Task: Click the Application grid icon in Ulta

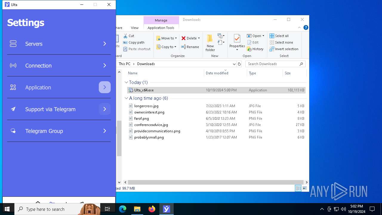Action: [13, 87]
